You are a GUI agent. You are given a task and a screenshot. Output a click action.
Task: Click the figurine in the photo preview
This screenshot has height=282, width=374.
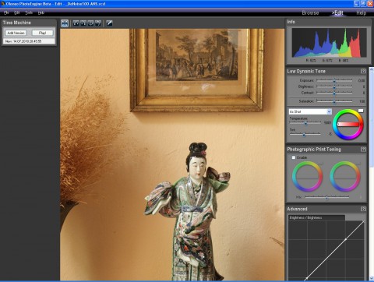pos(188,212)
